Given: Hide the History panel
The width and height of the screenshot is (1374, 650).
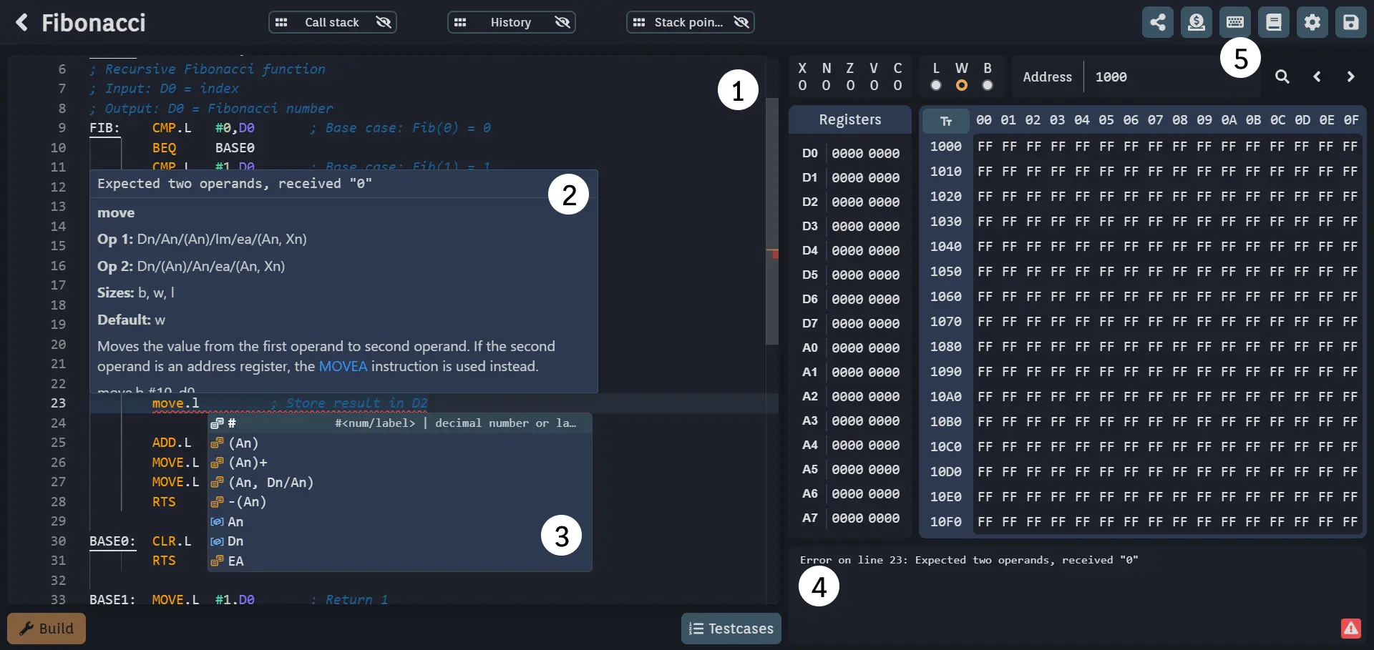Looking at the screenshot, I should click(x=562, y=22).
